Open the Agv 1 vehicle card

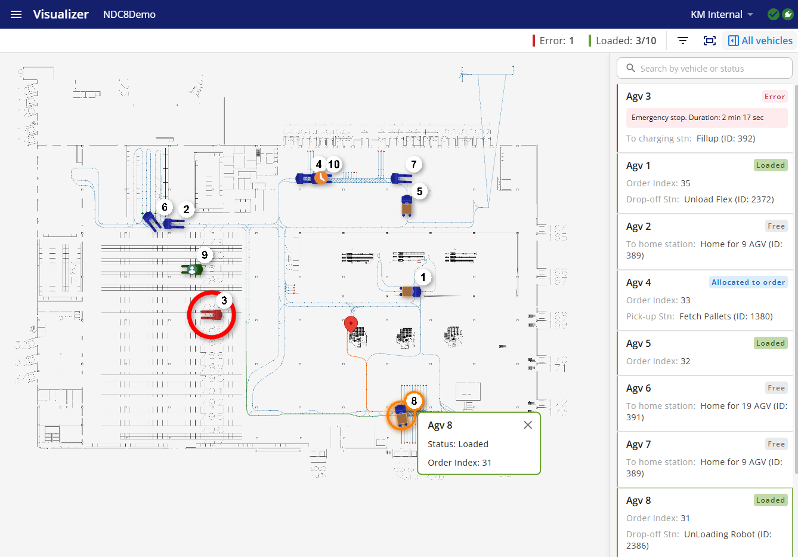pyautogui.click(x=704, y=183)
